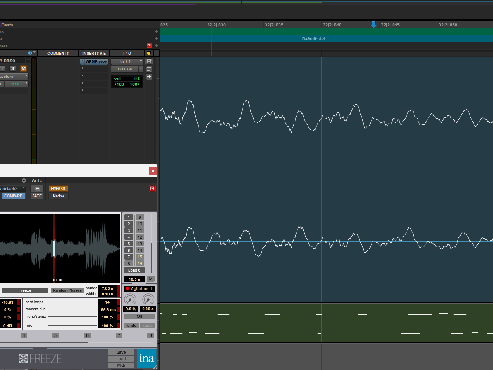Click Random Phases button

(x=67, y=290)
